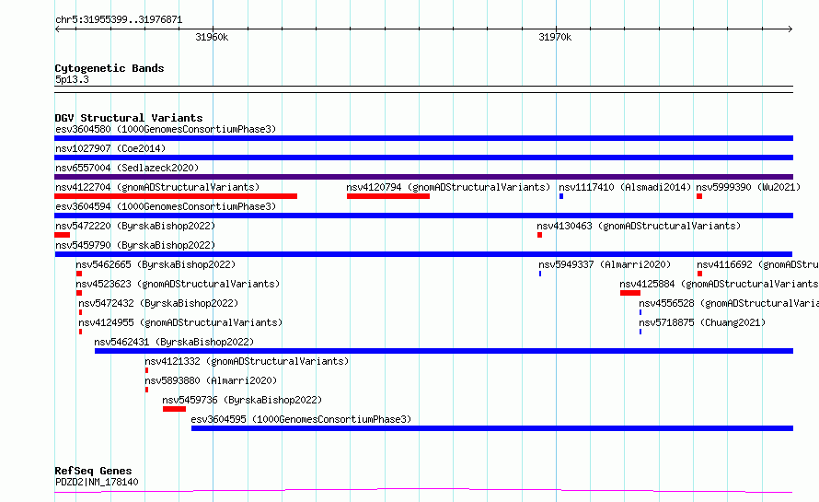Viewport: 819px width, 502px height.
Task: Select nsv5949337 (Almarri2020) label
Action: pos(605,264)
